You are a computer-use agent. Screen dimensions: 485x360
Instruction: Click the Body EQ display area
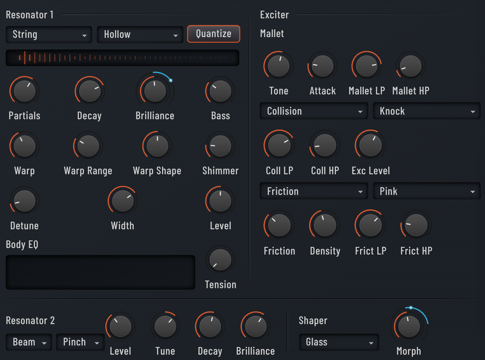click(101, 272)
